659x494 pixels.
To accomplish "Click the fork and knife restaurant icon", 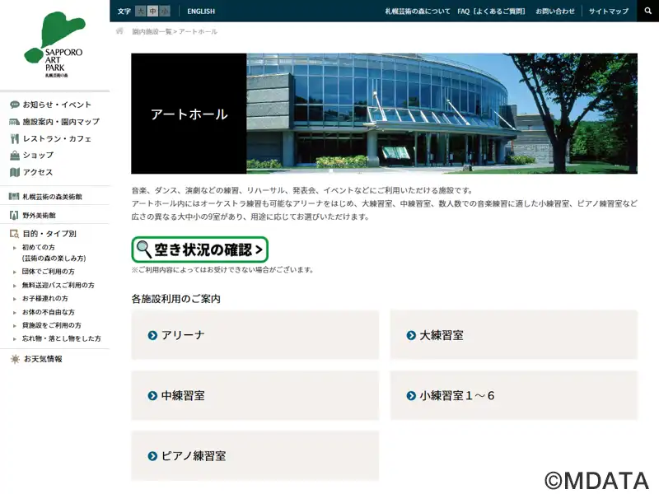I will tap(14, 139).
